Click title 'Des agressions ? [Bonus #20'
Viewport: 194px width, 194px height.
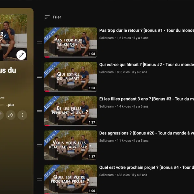coord(146,133)
